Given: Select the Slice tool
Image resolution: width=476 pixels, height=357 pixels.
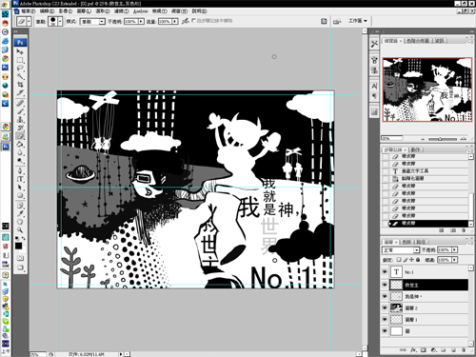Looking at the screenshot, I should (x=20, y=93).
